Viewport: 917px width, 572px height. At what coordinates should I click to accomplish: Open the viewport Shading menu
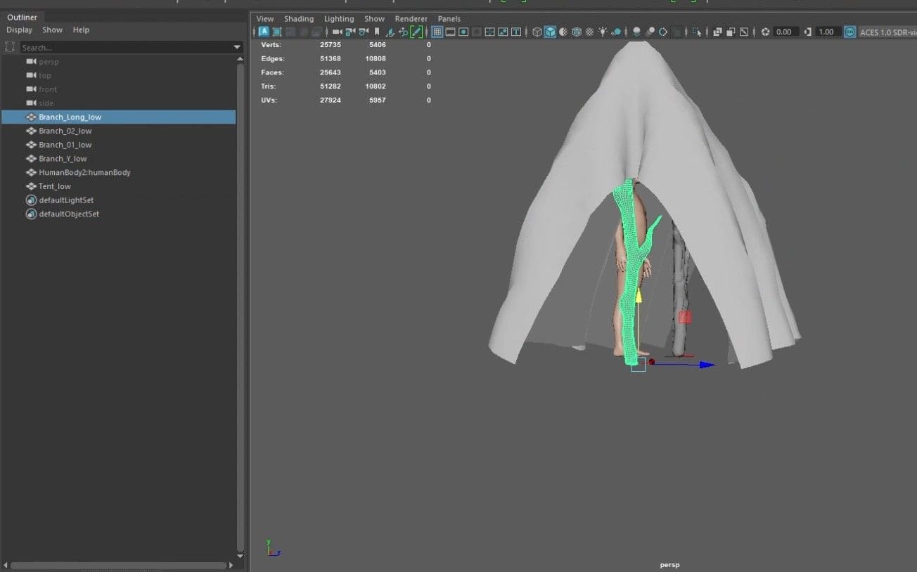pos(298,19)
